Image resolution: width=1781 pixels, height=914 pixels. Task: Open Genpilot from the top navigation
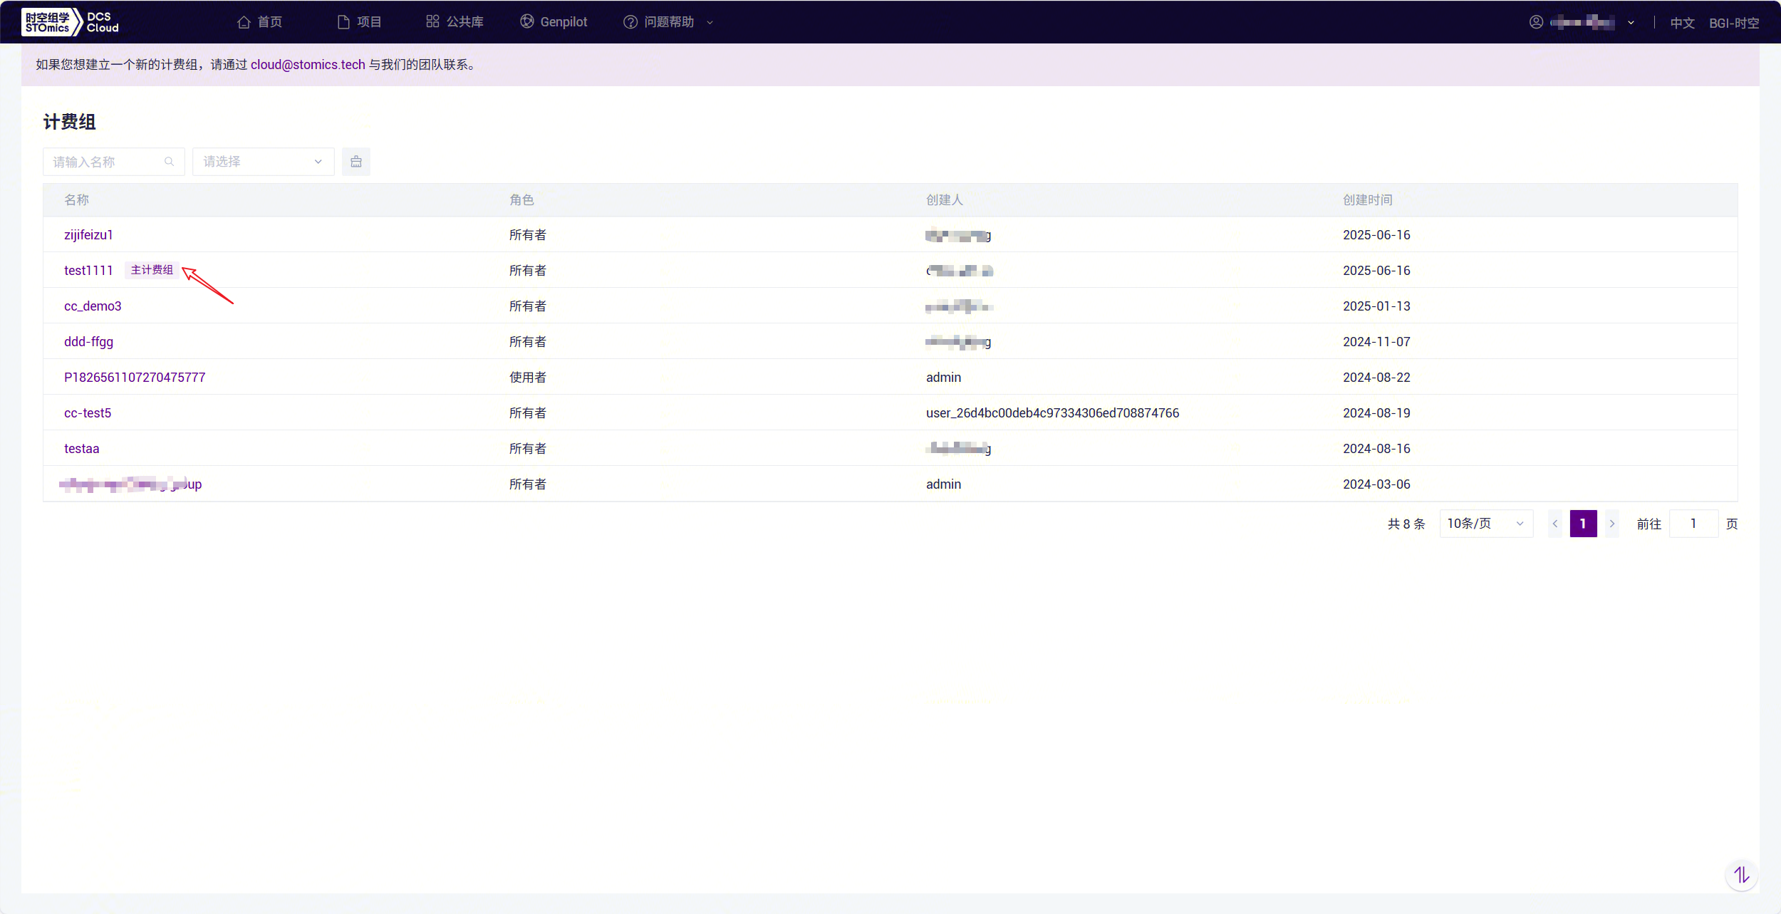point(554,22)
